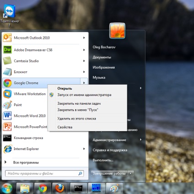
Task: Open the TeamViewer 7 desktop shortcut
Action: click(10, 16)
